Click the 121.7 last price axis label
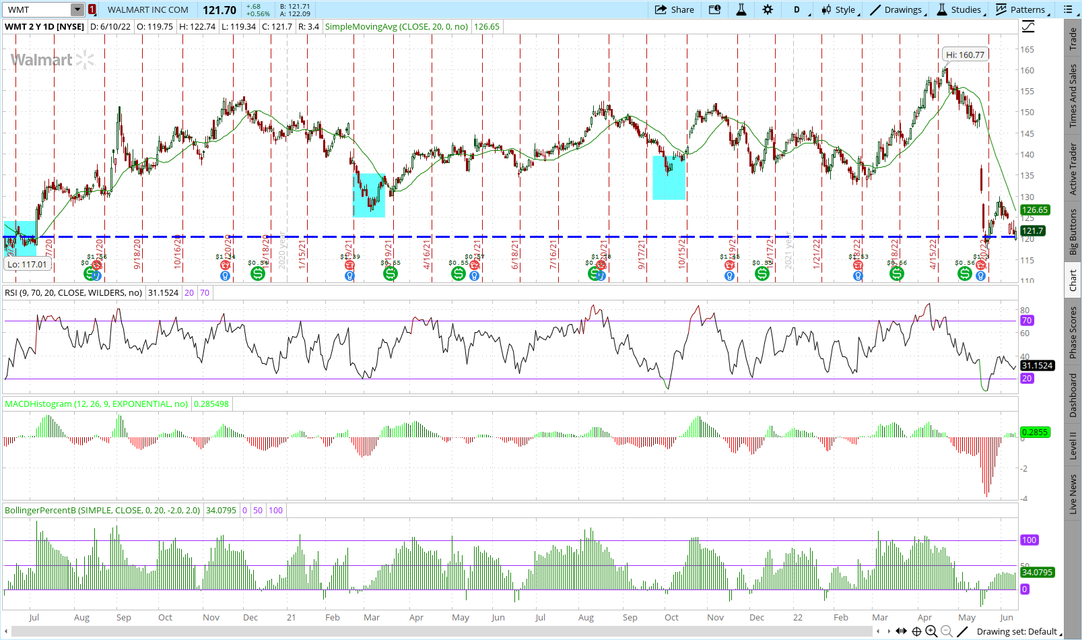 click(x=1033, y=230)
